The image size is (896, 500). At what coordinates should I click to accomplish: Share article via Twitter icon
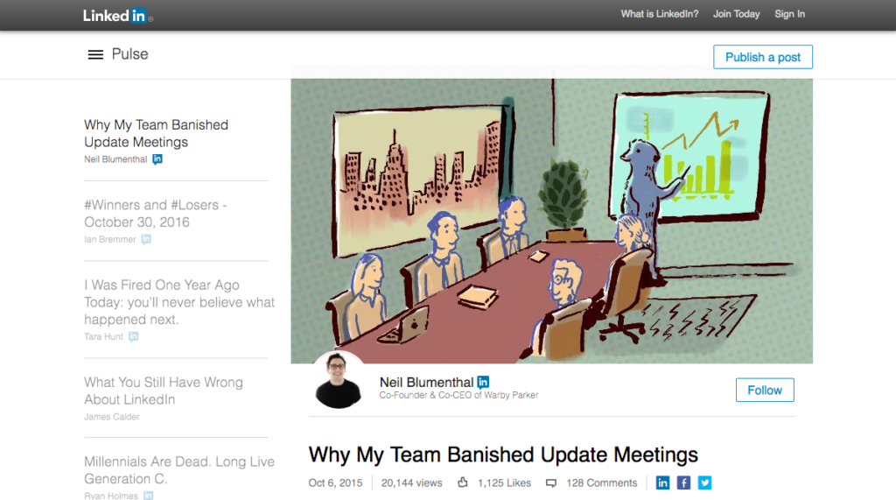click(x=704, y=482)
